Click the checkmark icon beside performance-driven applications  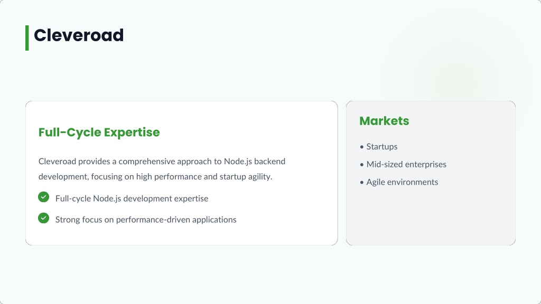[x=44, y=218]
